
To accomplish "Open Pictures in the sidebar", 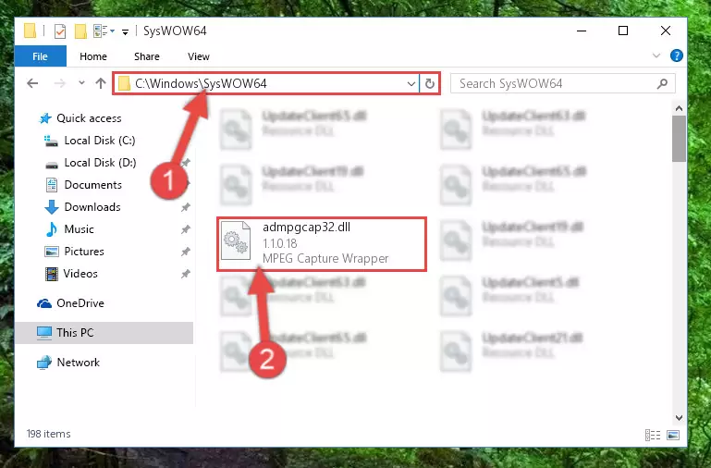I will click(x=84, y=252).
